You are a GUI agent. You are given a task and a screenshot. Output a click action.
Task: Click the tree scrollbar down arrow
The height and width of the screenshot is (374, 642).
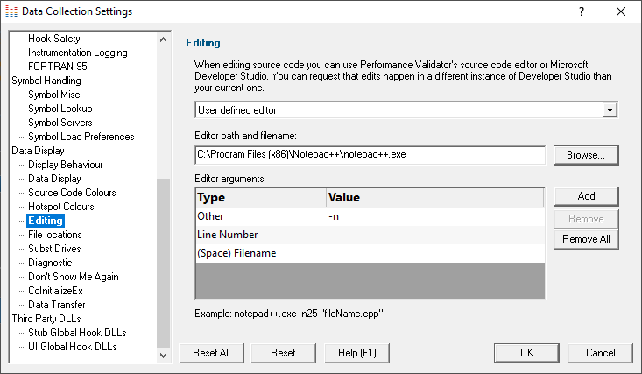point(164,355)
